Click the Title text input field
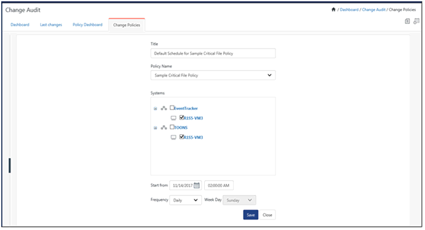Image resolution: width=425 pixels, height=230 pixels. [x=213, y=54]
